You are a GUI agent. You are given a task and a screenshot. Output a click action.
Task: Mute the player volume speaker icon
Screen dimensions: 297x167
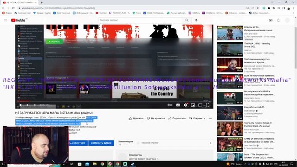(x=35, y=105)
